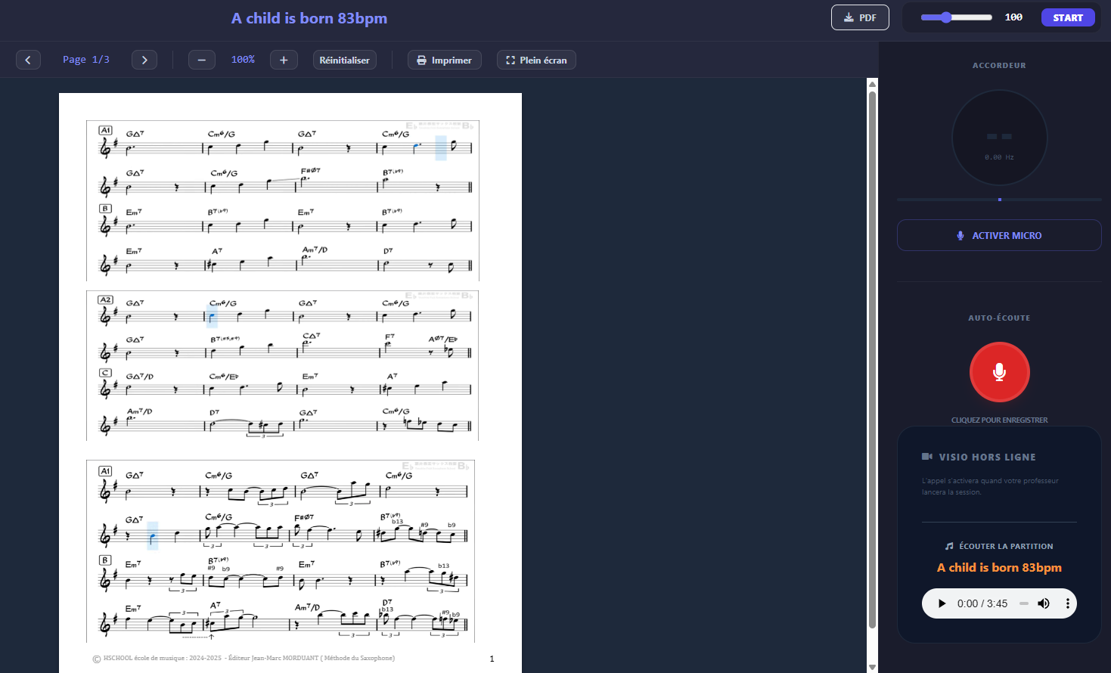Click the video camera icon beside VISIO
Image resolution: width=1111 pixels, height=673 pixels.
tap(927, 457)
